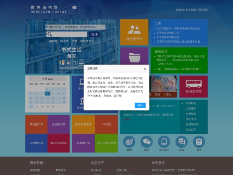Open the 市民学堂第873期 activity link
The width and height of the screenshot is (233, 175).
(x=181, y=60)
